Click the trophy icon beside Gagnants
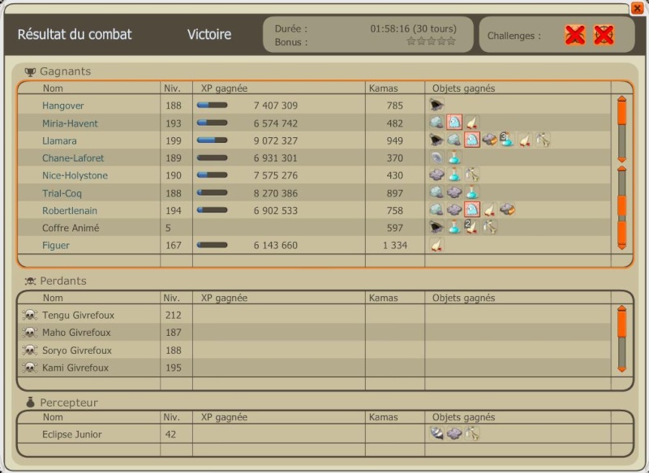The image size is (649, 473). click(30, 72)
